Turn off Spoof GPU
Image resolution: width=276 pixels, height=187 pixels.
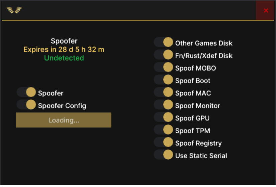(x=164, y=117)
